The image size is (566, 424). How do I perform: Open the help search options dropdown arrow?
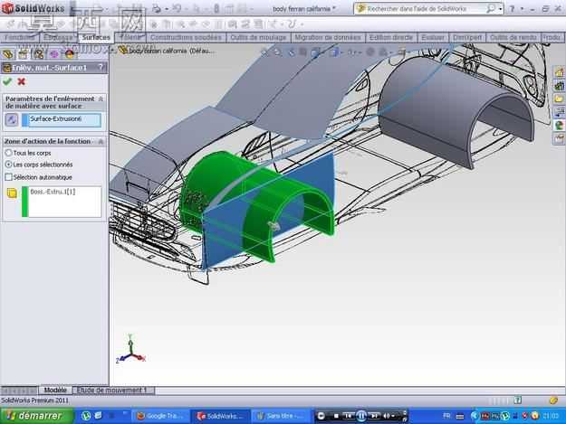tap(500, 9)
